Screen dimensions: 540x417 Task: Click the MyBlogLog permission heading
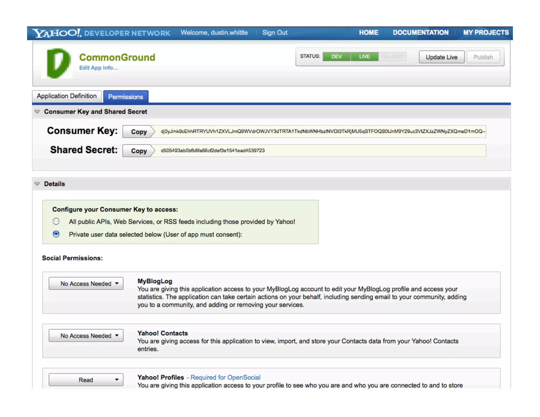[155, 281]
